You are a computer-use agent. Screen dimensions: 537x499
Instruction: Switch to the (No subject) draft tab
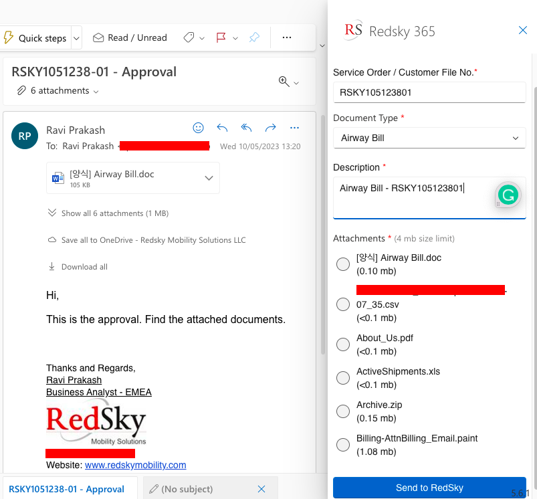[x=187, y=489]
